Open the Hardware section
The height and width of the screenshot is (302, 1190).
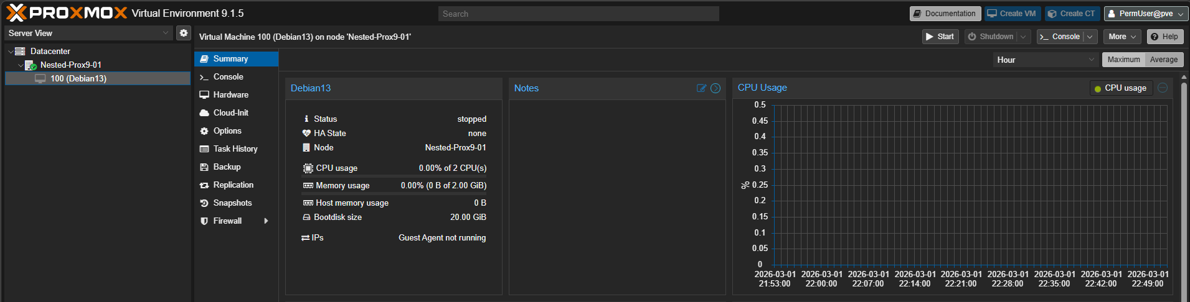(x=236, y=95)
